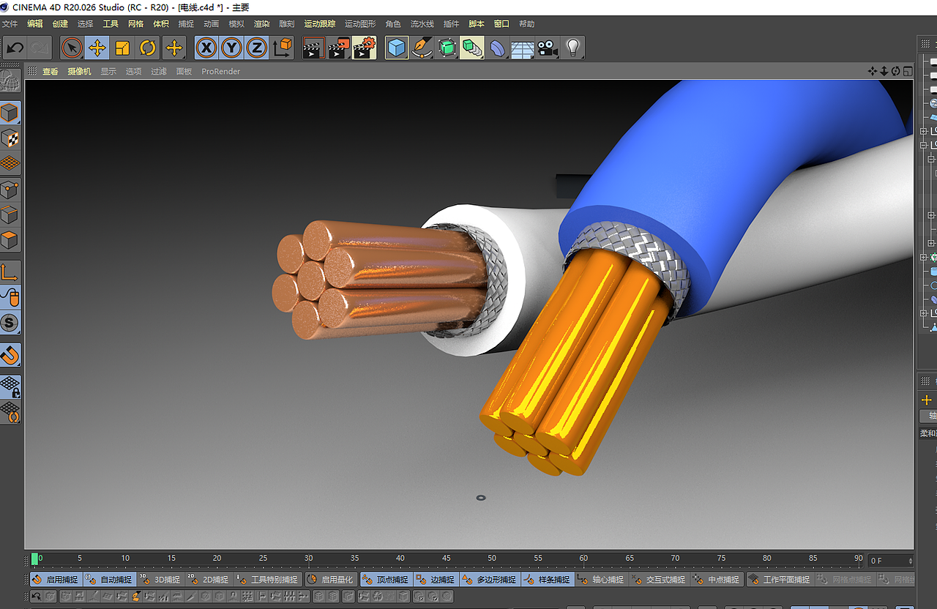The image size is (937, 609).
Task: Choose 2D捕捉 mode
Action: pos(209,580)
